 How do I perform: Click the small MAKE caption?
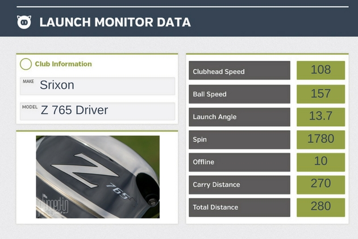28,81
